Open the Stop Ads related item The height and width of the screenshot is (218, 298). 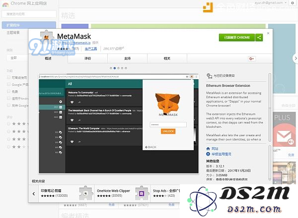(x=165, y=194)
